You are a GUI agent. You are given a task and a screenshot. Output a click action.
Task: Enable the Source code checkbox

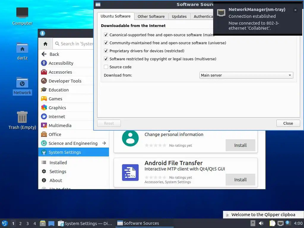[x=106, y=67]
